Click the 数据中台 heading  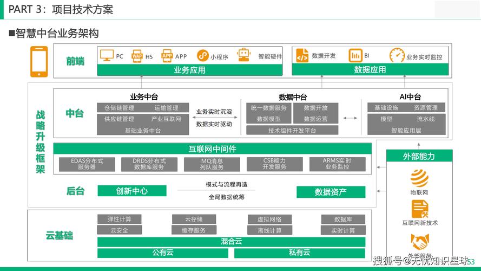293,97
